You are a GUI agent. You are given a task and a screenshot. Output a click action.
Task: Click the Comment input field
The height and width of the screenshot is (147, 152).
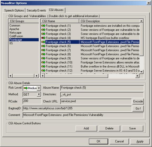(83, 115)
